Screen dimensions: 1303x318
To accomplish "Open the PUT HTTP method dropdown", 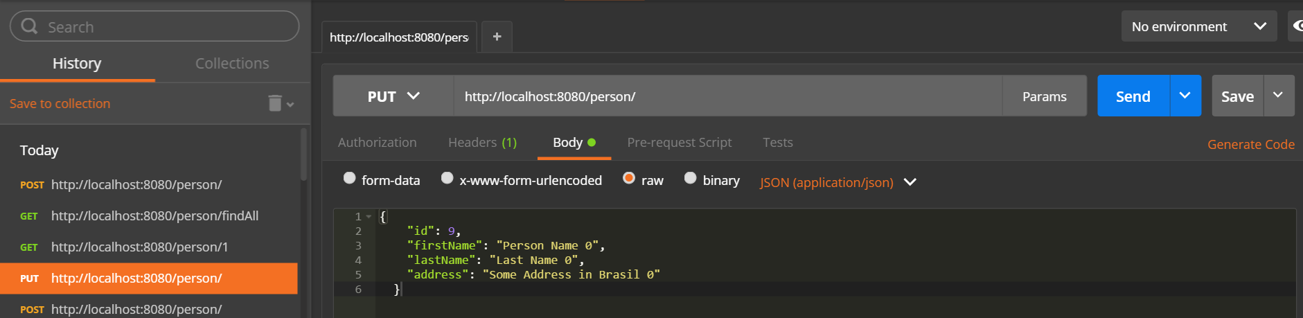I will point(393,96).
